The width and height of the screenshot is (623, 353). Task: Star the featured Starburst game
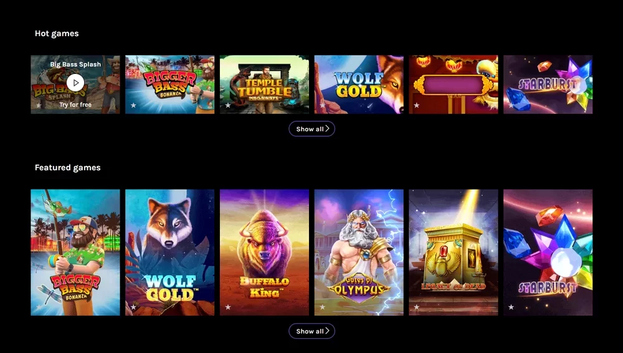511,307
